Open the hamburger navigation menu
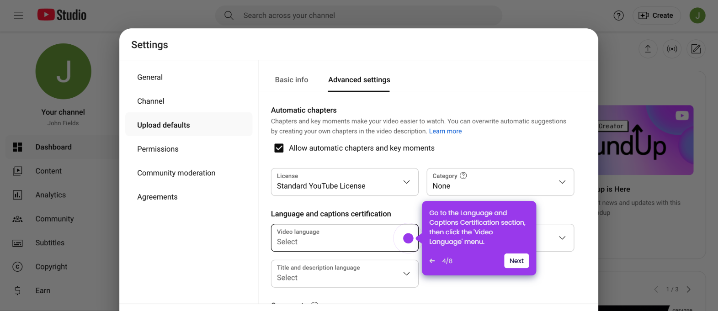Screen dimensions: 718x311 coord(18,16)
